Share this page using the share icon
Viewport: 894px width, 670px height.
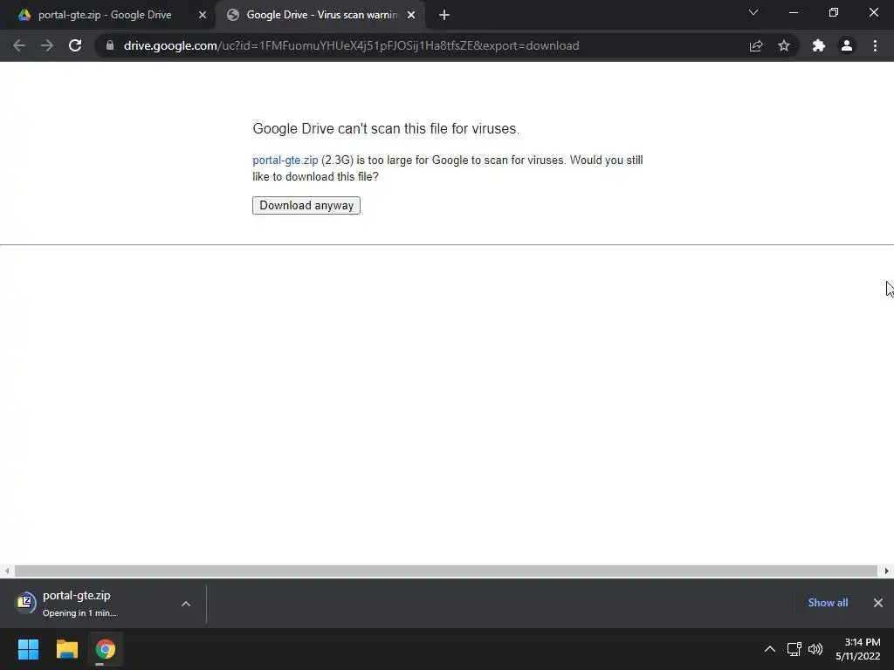756,45
